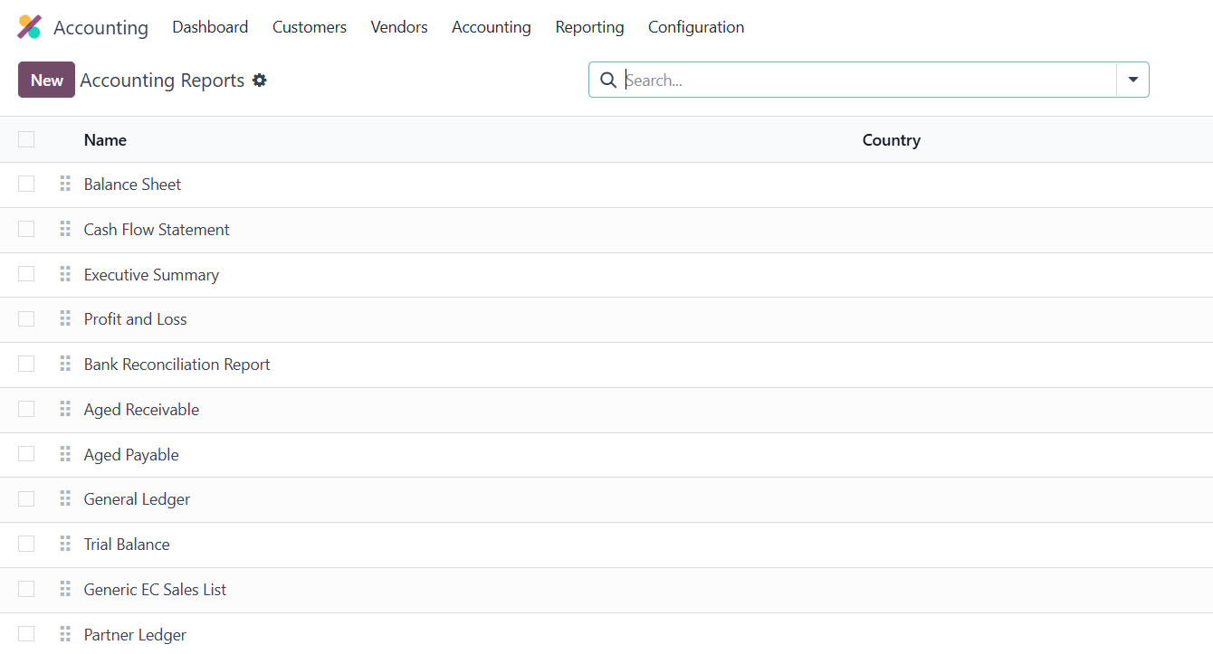Click drag handle beside Cash Flow Statement
Screen dimensions: 1213x654
(x=65, y=229)
